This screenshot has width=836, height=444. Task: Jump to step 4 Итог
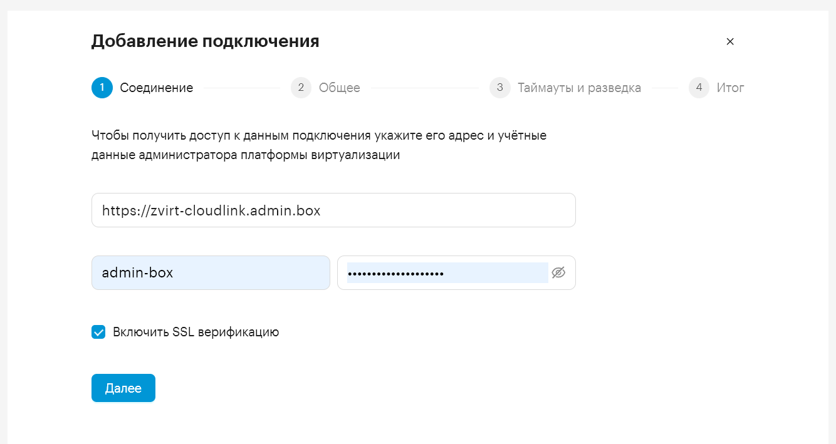click(716, 88)
